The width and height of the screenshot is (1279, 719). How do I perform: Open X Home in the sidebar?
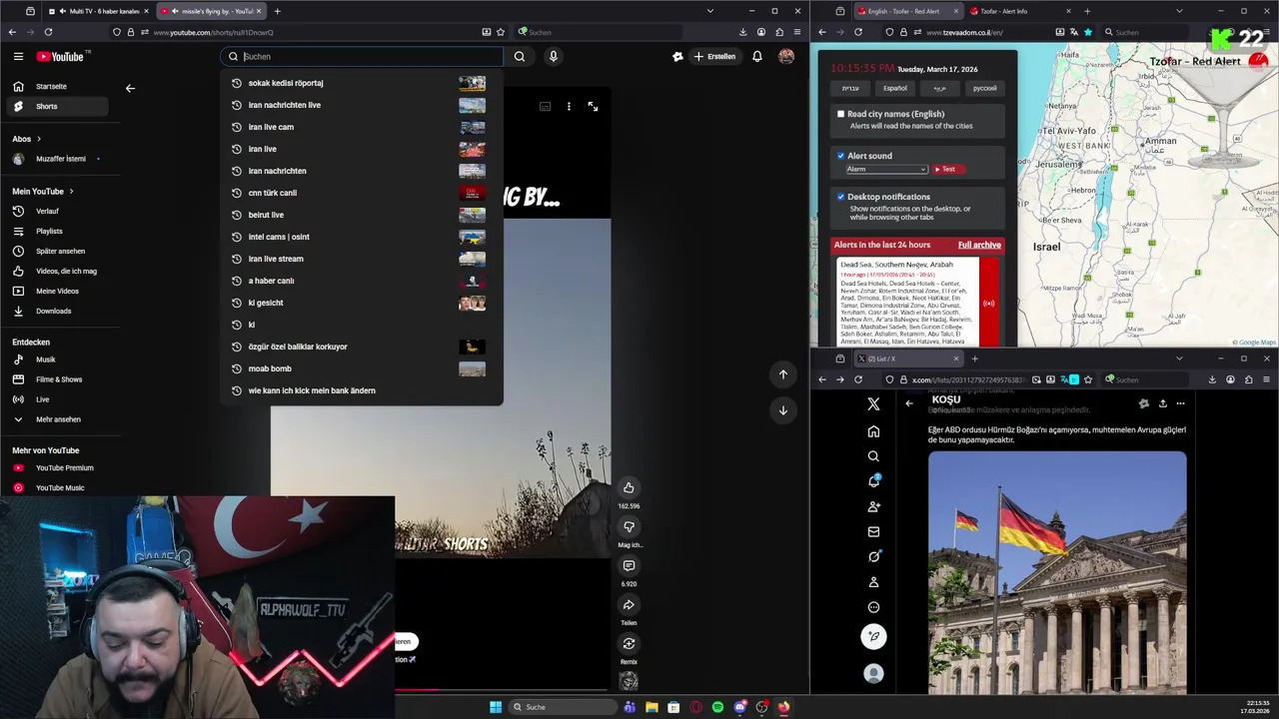coord(873,431)
